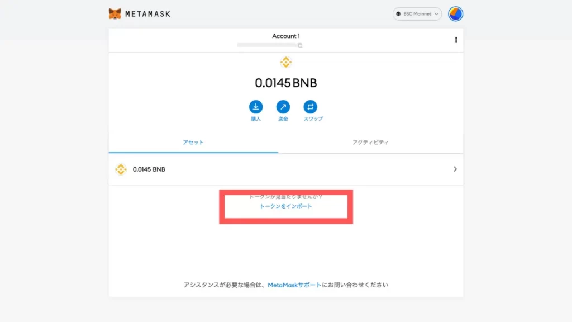The image size is (572, 322).
Task: Click the トークンをインポート link
Action: (x=285, y=206)
